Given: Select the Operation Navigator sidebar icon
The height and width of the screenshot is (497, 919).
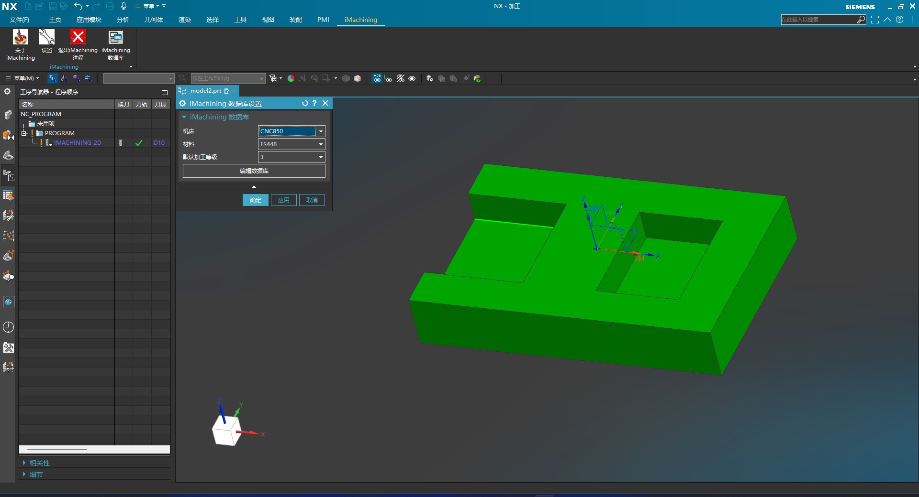Looking at the screenshot, I should pyautogui.click(x=8, y=176).
